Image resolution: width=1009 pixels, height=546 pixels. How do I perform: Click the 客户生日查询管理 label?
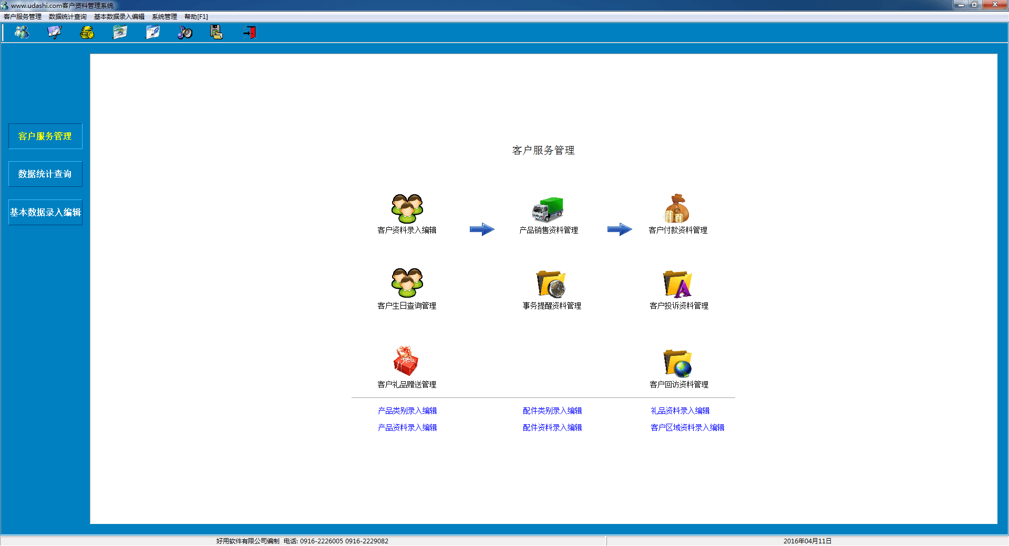coord(407,306)
